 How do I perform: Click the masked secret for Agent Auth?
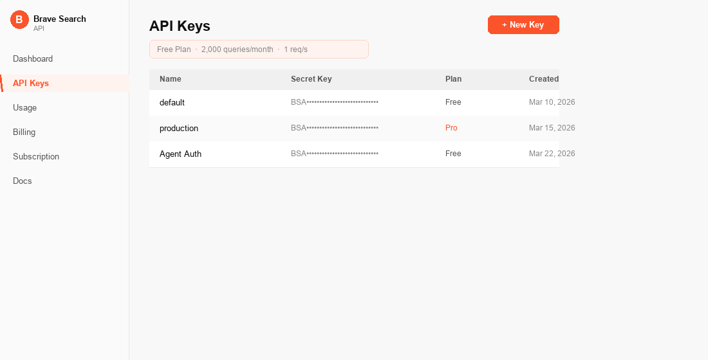pos(335,154)
